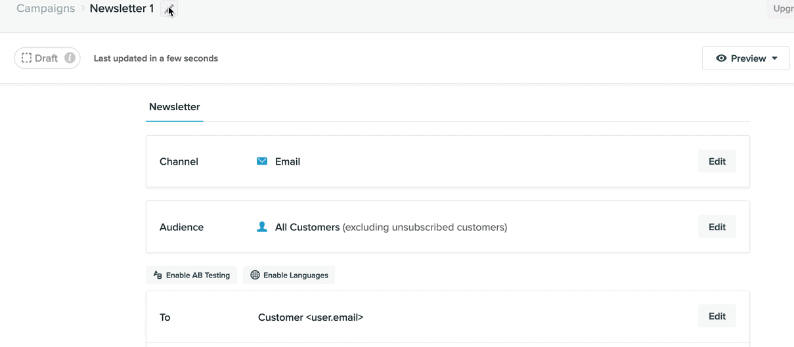Screen dimensions: 794x347
Task: Edit the Channel setting
Action: [x=717, y=161]
